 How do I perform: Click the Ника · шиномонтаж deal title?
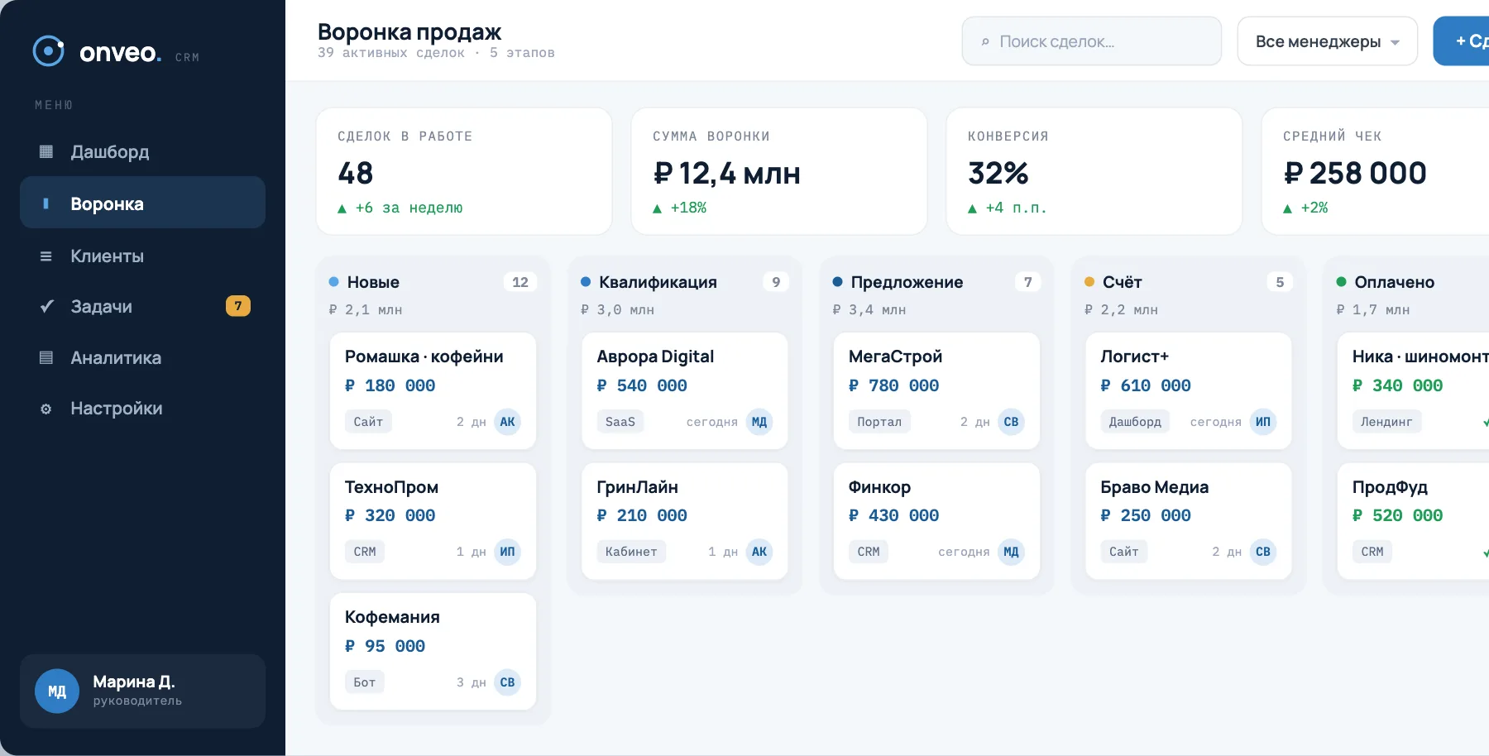click(1420, 356)
